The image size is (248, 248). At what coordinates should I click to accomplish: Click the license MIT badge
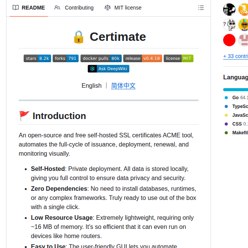pos(179,58)
